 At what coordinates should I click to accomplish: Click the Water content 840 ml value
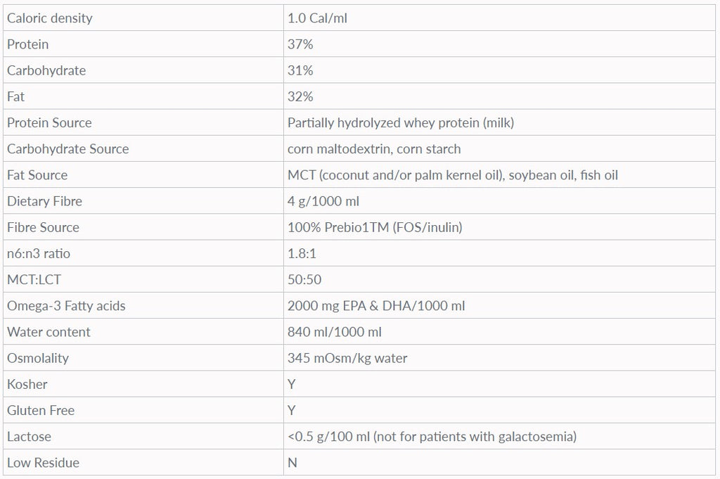(335, 332)
